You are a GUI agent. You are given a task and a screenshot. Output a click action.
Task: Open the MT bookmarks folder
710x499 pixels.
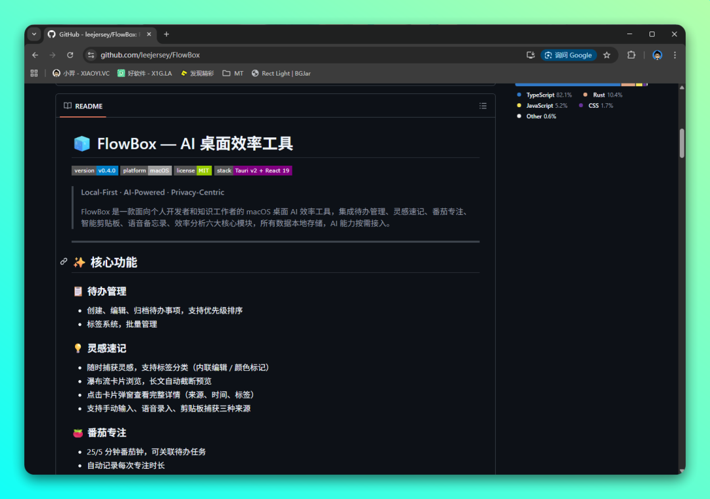pos(233,73)
